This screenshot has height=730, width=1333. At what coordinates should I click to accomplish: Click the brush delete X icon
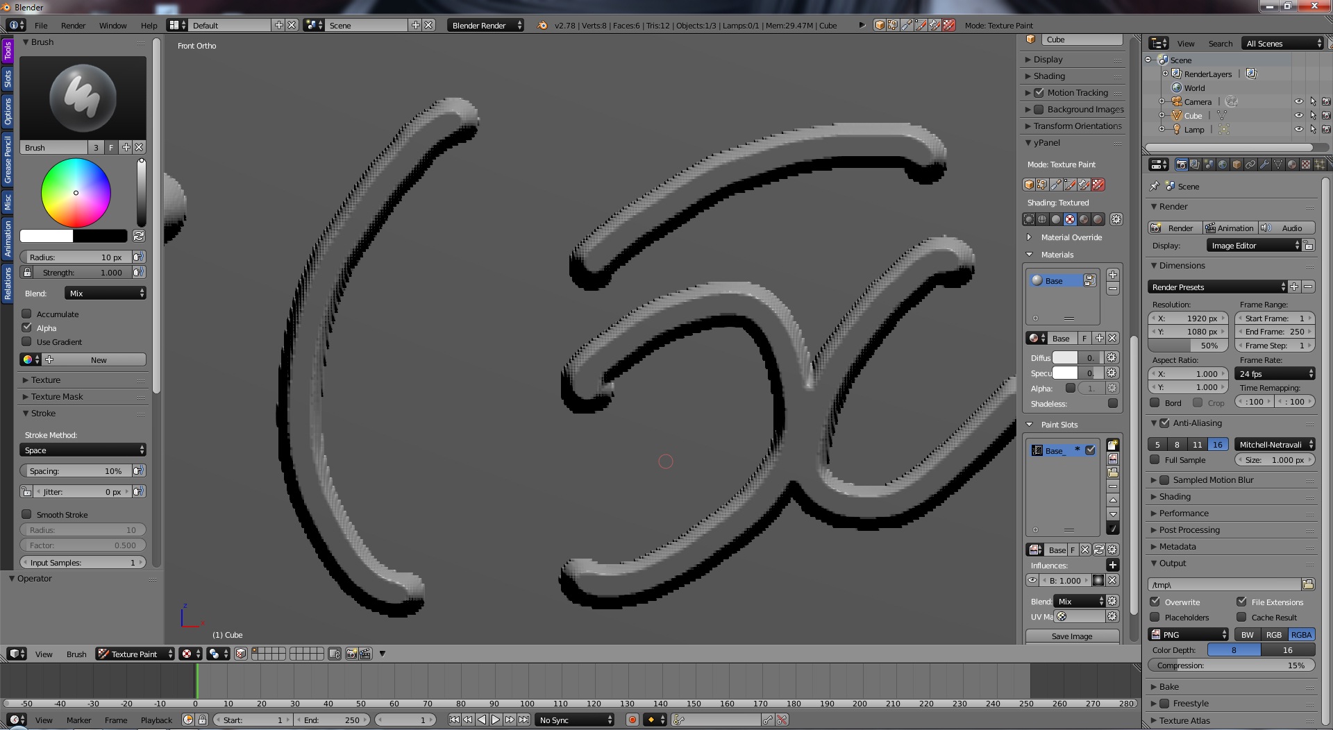(140, 147)
